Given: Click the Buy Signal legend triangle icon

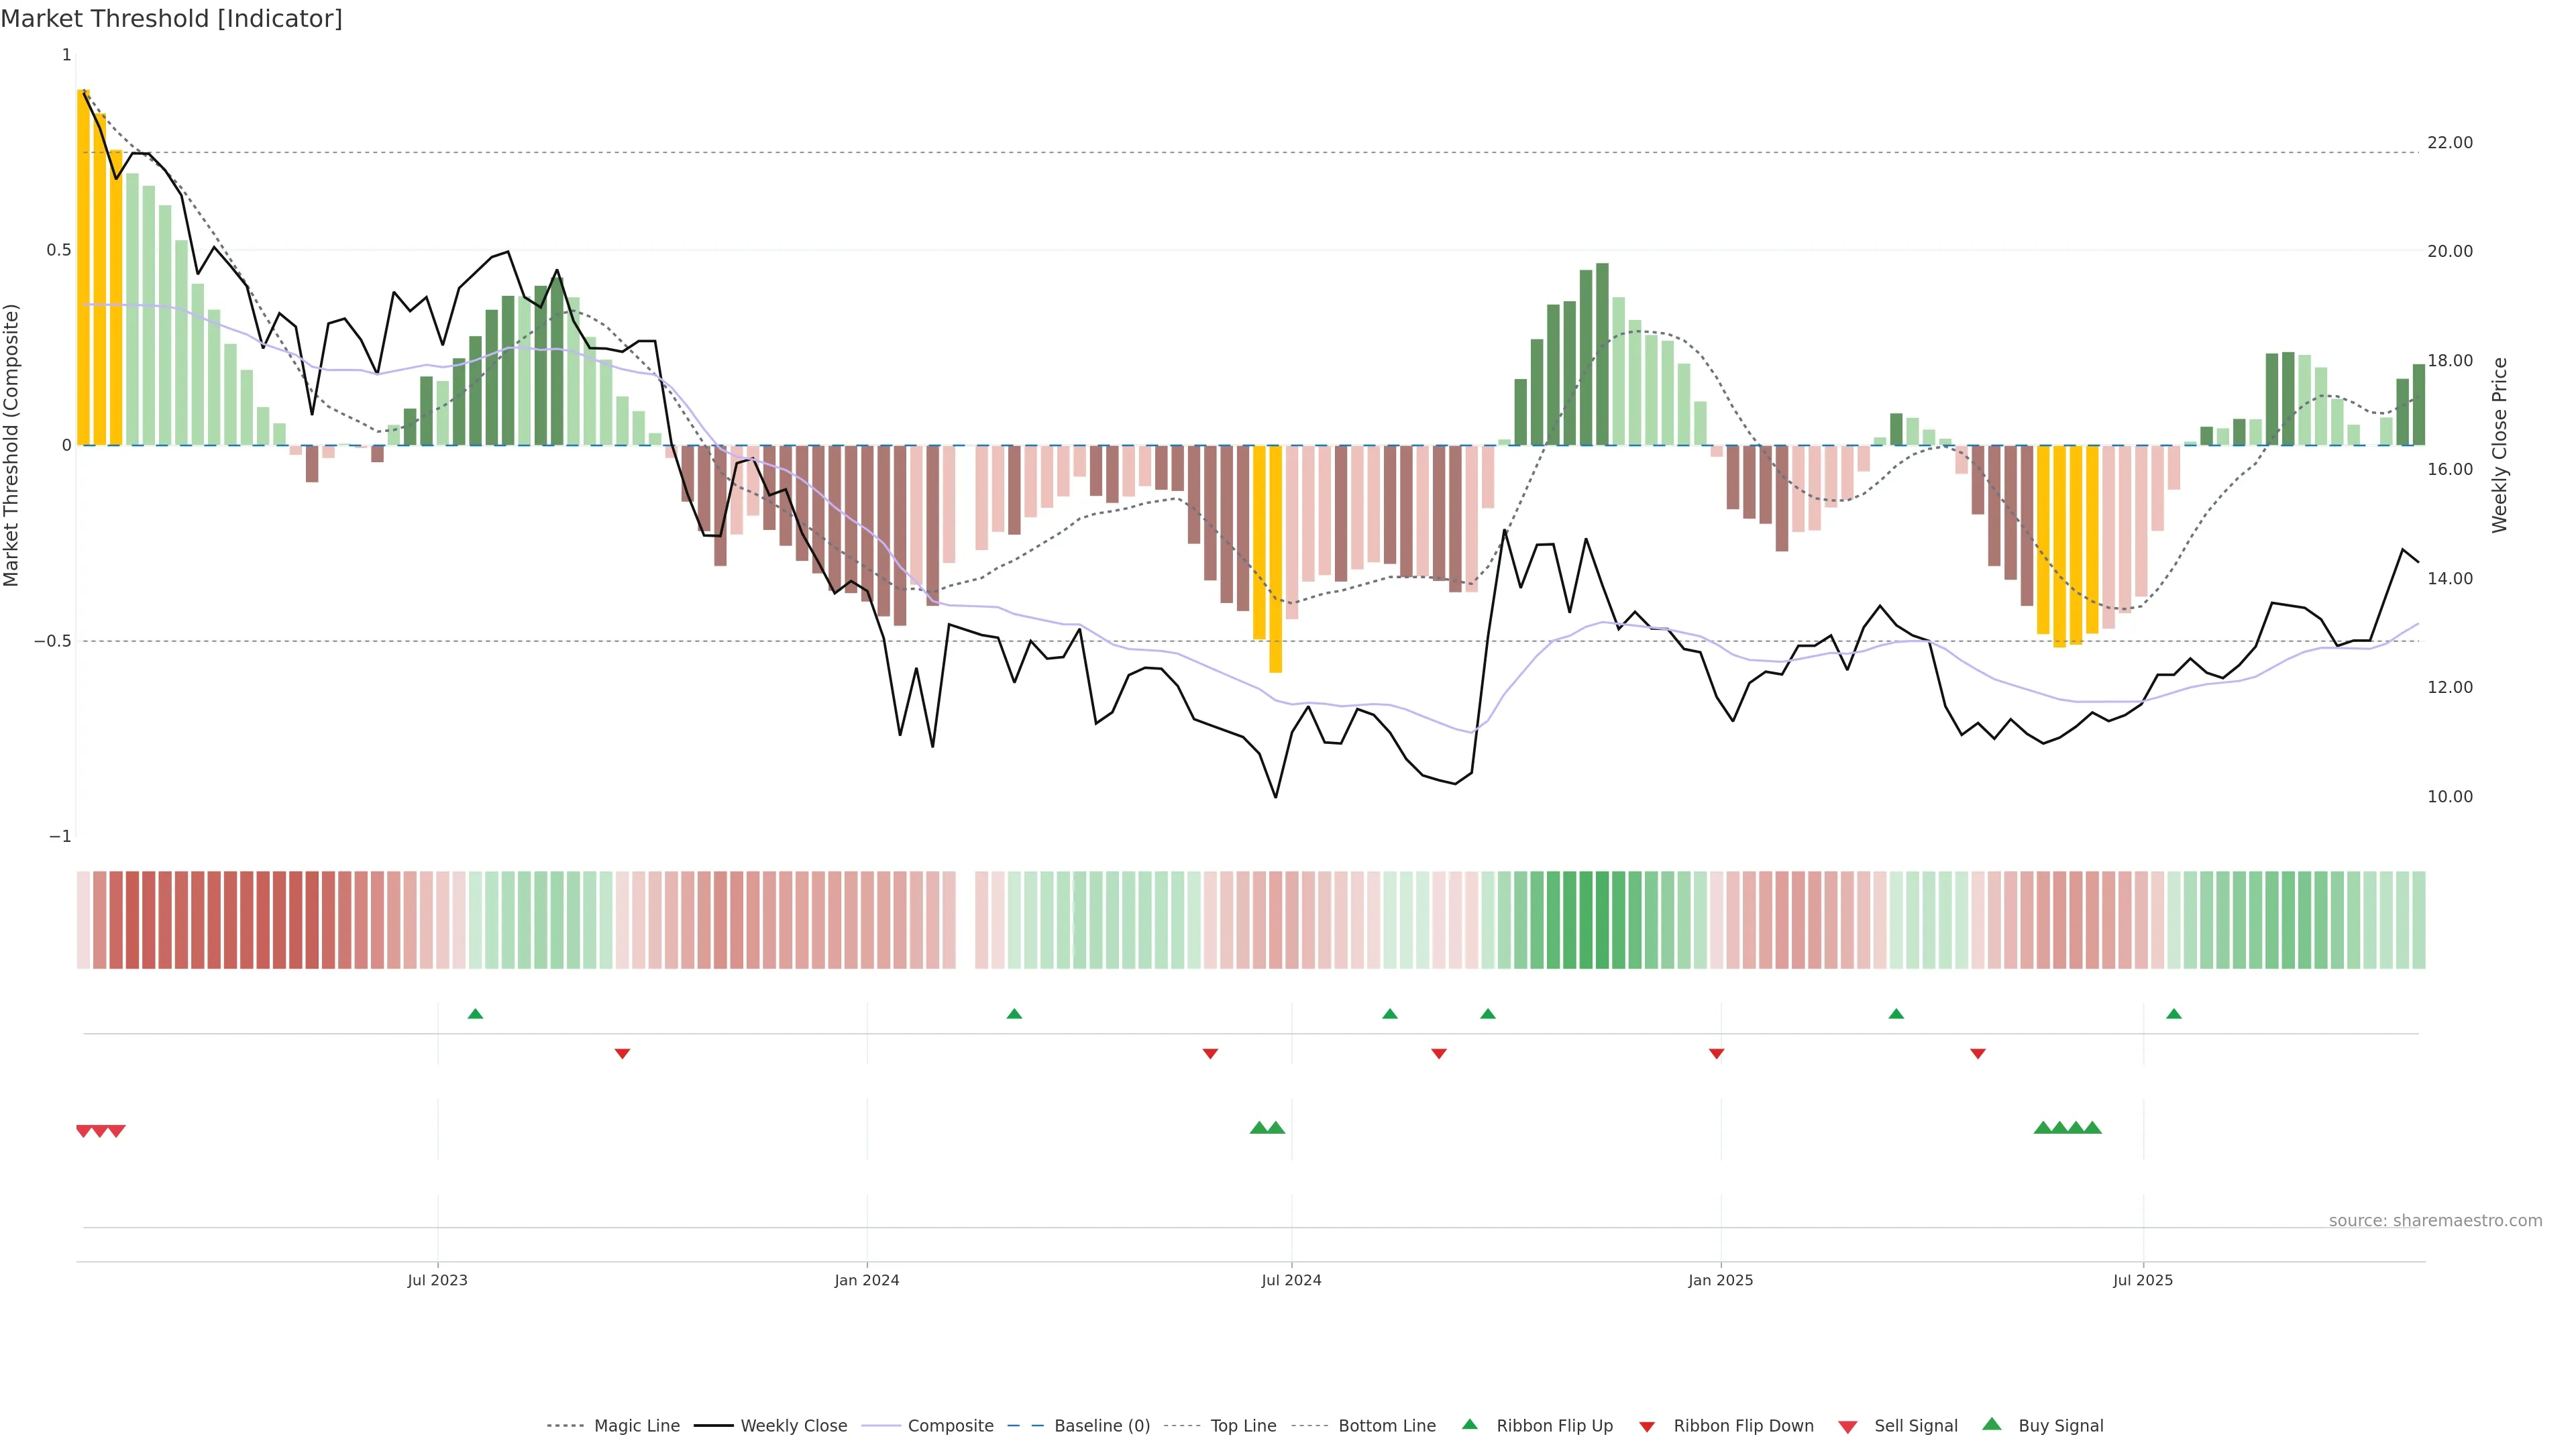Looking at the screenshot, I should click(1991, 1424).
